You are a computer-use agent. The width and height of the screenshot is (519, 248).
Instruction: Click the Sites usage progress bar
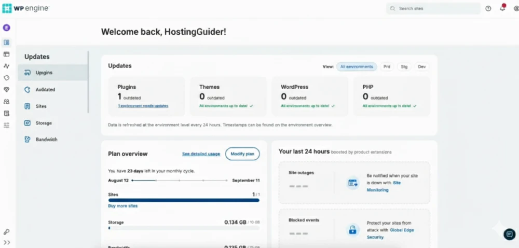(184, 200)
